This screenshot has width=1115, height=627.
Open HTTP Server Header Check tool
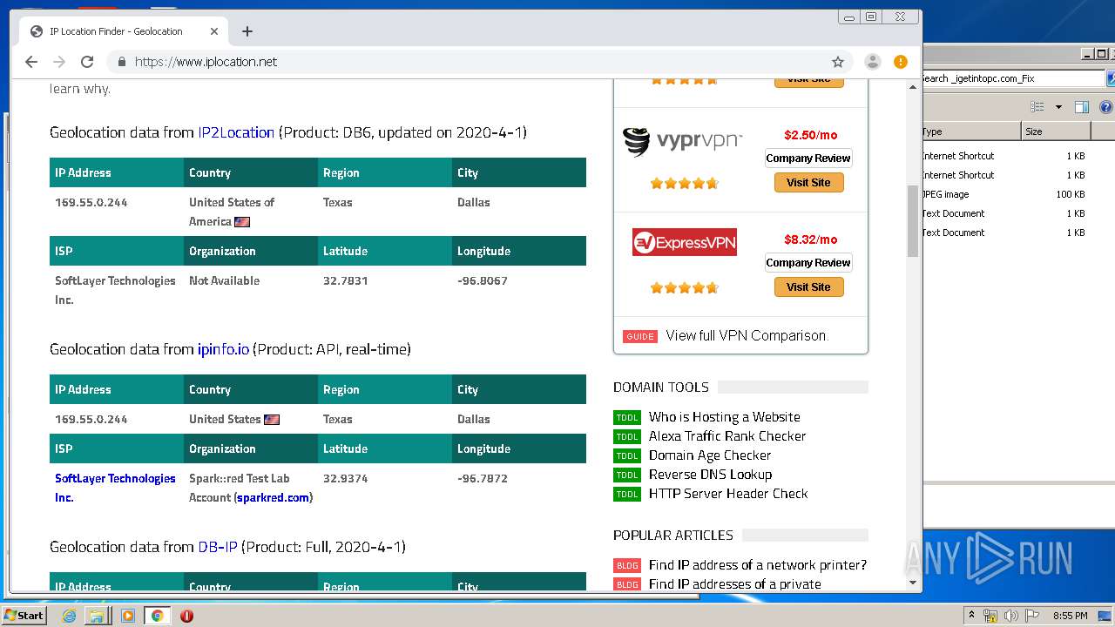click(728, 494)
